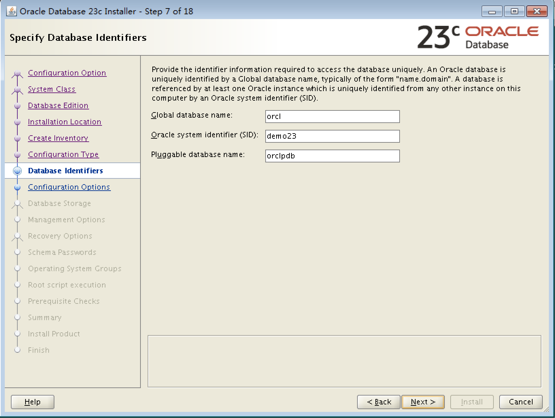
Task: Click the step bullet beside Configuration Options
Action: point(17,187)
